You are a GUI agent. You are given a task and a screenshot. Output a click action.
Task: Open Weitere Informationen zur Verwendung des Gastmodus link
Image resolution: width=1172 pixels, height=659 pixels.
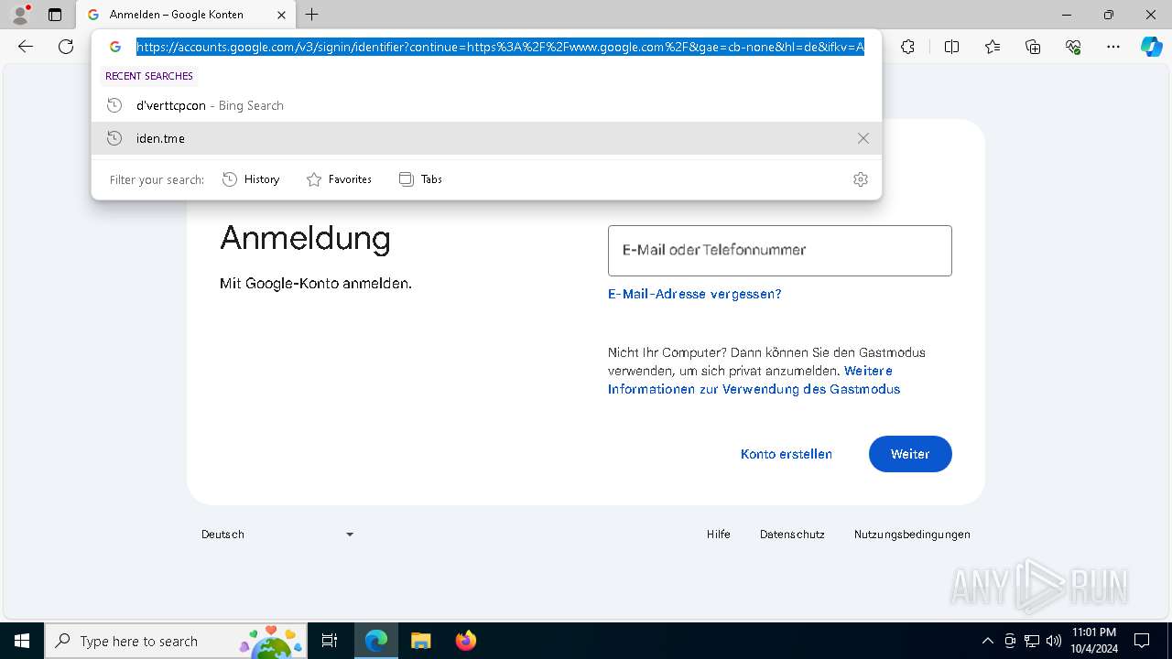754,380
